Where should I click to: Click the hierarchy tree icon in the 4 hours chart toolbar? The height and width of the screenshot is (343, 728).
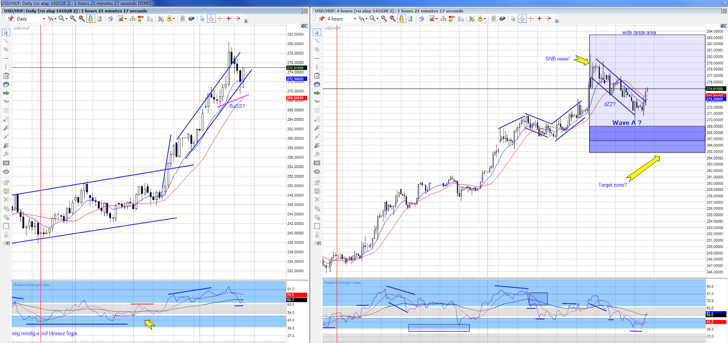443,19
